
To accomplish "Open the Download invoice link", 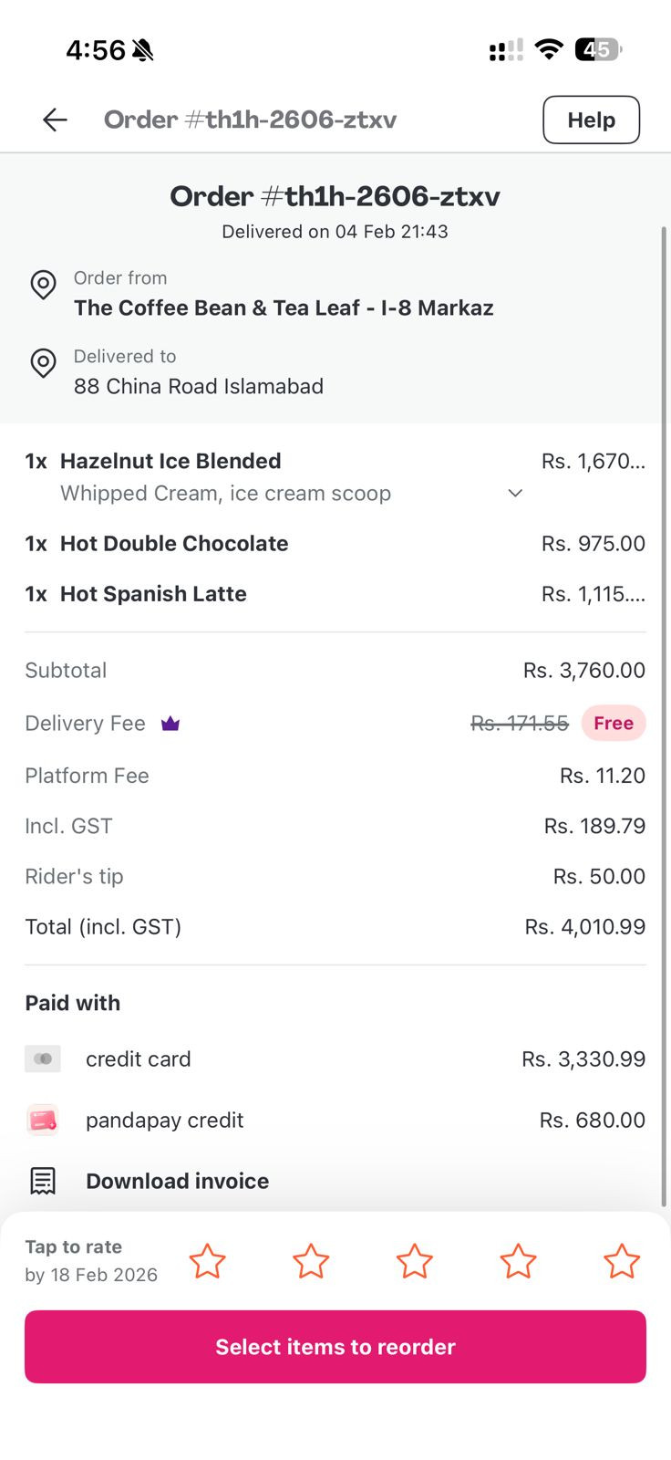I will 177,1181.
